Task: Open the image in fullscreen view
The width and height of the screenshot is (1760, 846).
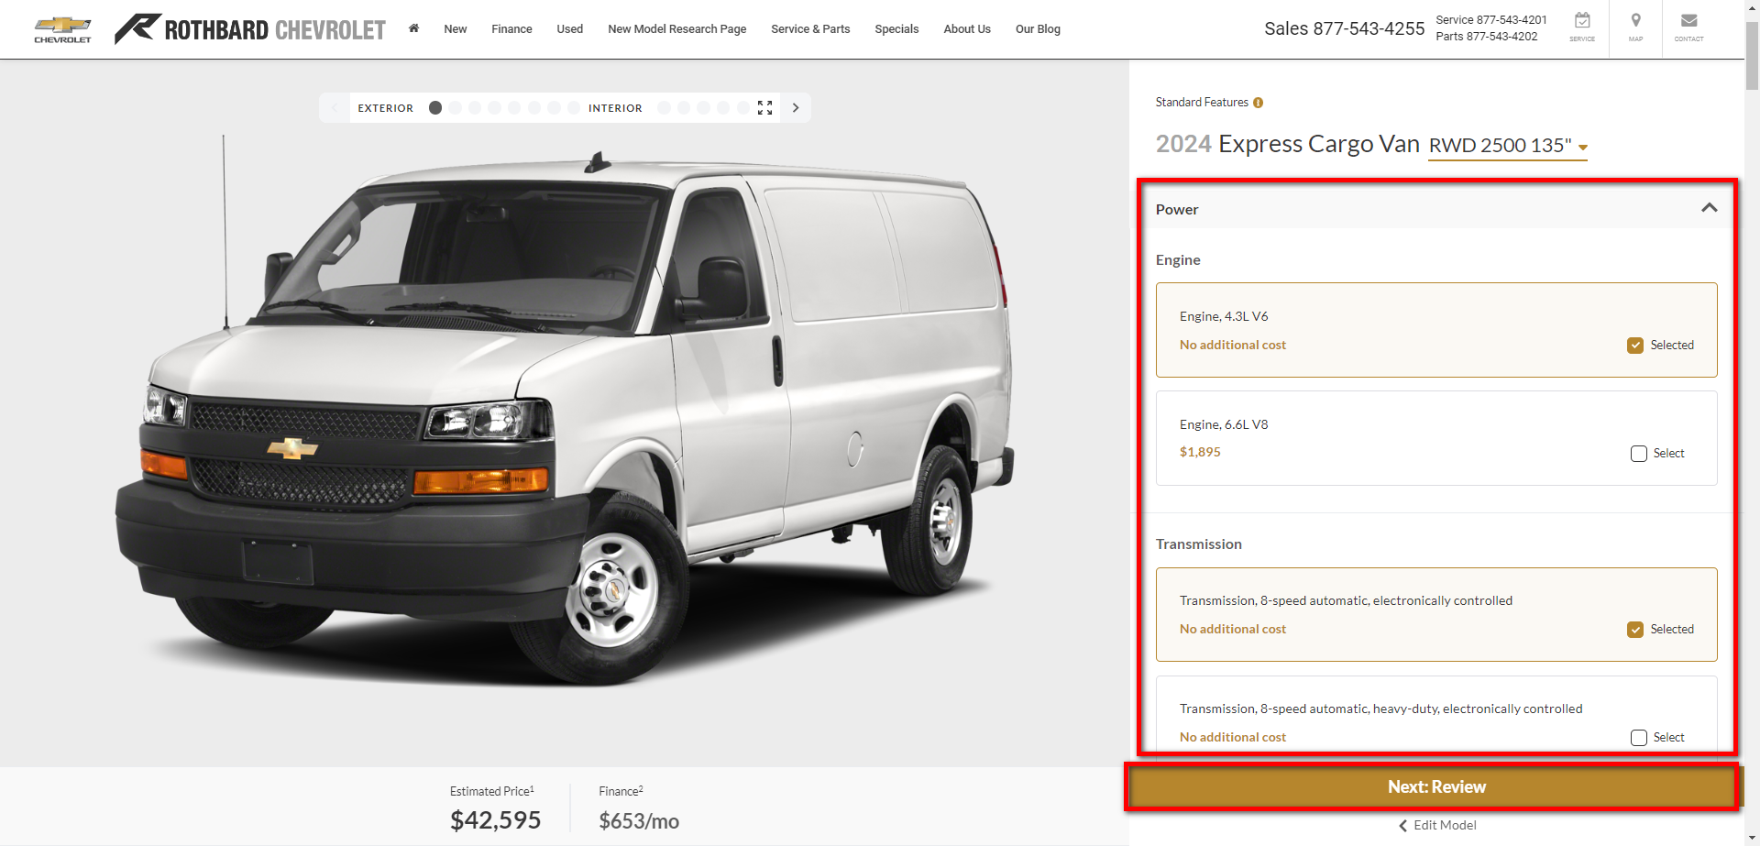Action: [x=765, y=107]
